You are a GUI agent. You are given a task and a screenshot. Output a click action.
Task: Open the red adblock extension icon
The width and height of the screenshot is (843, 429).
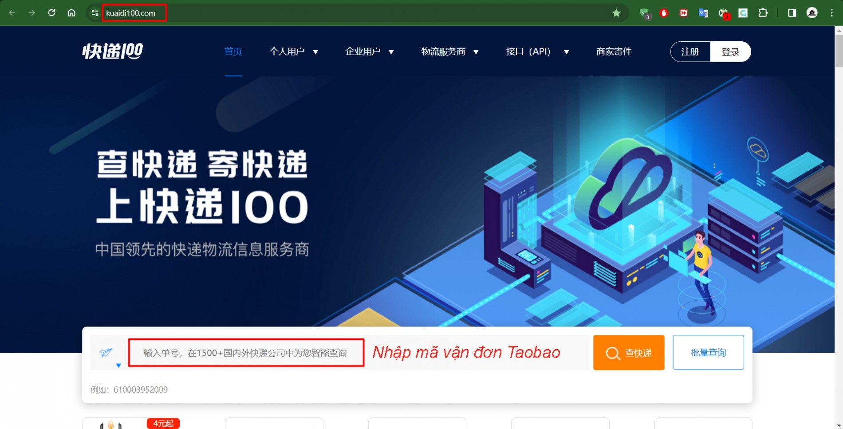tap(664, 13)
